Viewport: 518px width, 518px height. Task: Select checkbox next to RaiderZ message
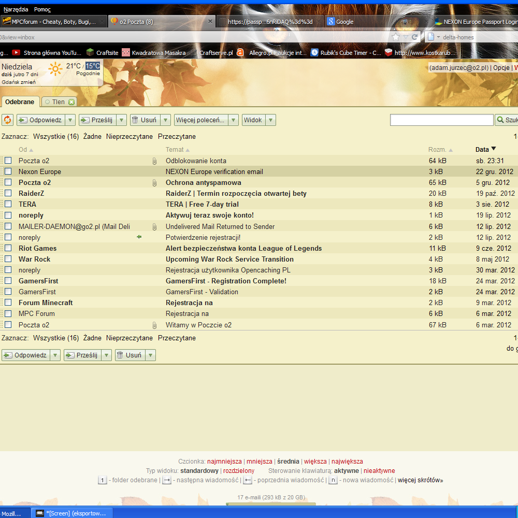[x=8, y=193]
